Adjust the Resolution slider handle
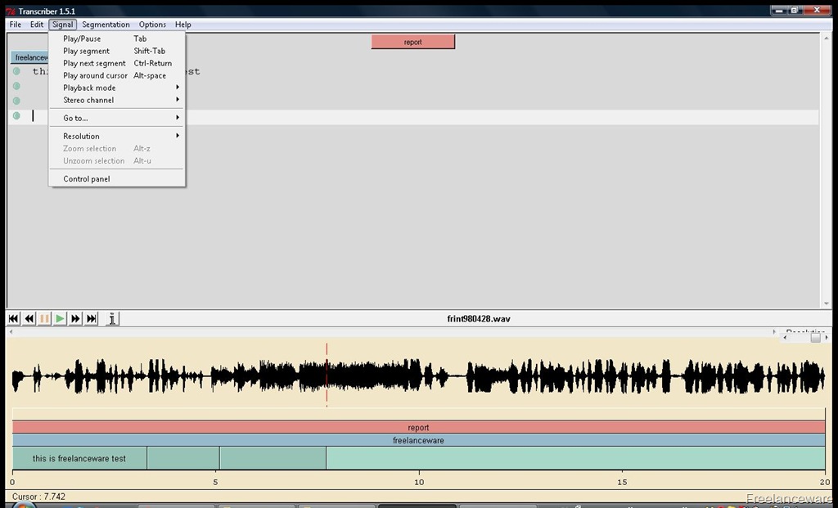The width and height of the screenshot is (838, 508). 815,338
